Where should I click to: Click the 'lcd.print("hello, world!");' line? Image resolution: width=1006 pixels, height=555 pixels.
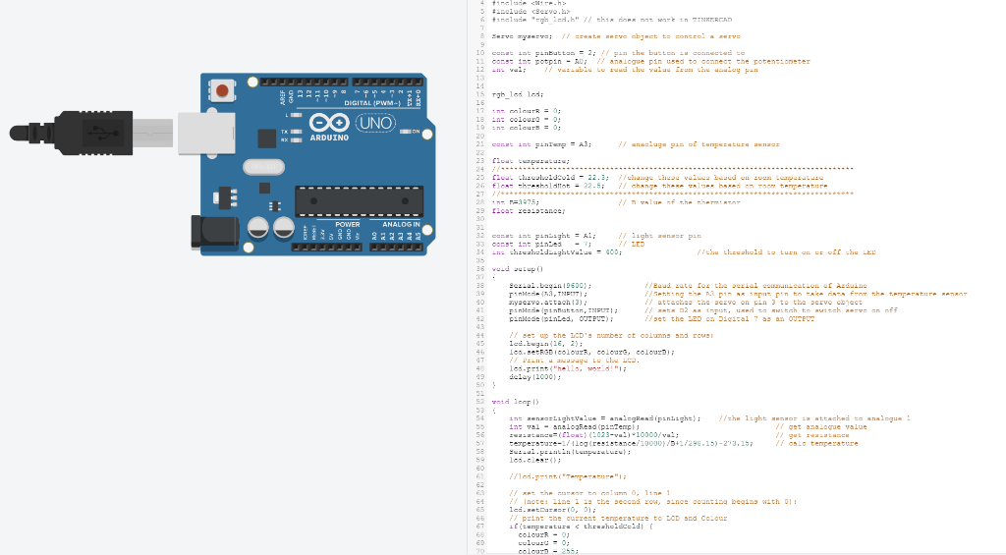567,368
